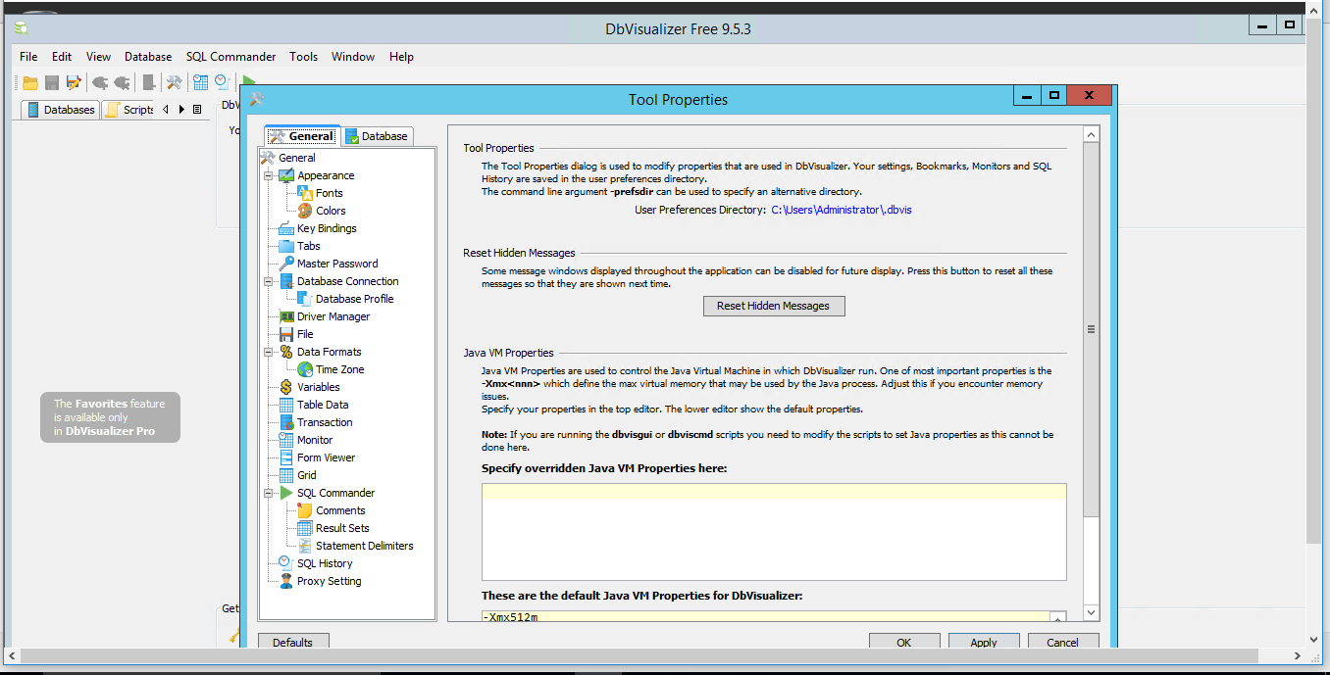This screenshot has width=1330, height=675.
Task: Click the Apply button
Action: pos(983,643)
